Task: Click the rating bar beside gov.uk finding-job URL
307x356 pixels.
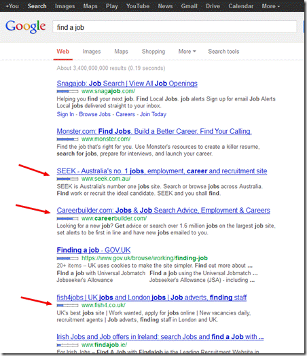Action: tap(67, 258)
